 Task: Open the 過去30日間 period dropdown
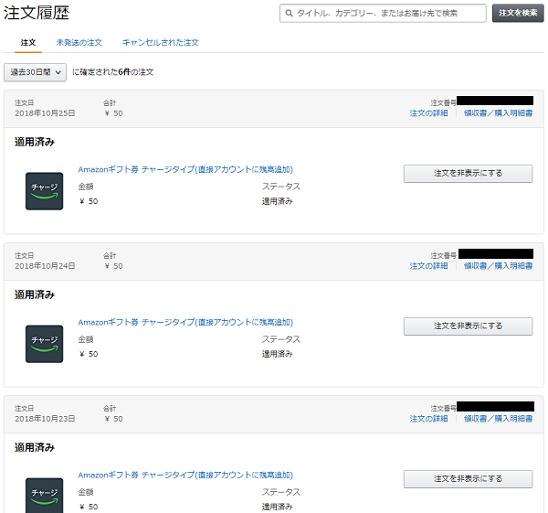point(35,72)
